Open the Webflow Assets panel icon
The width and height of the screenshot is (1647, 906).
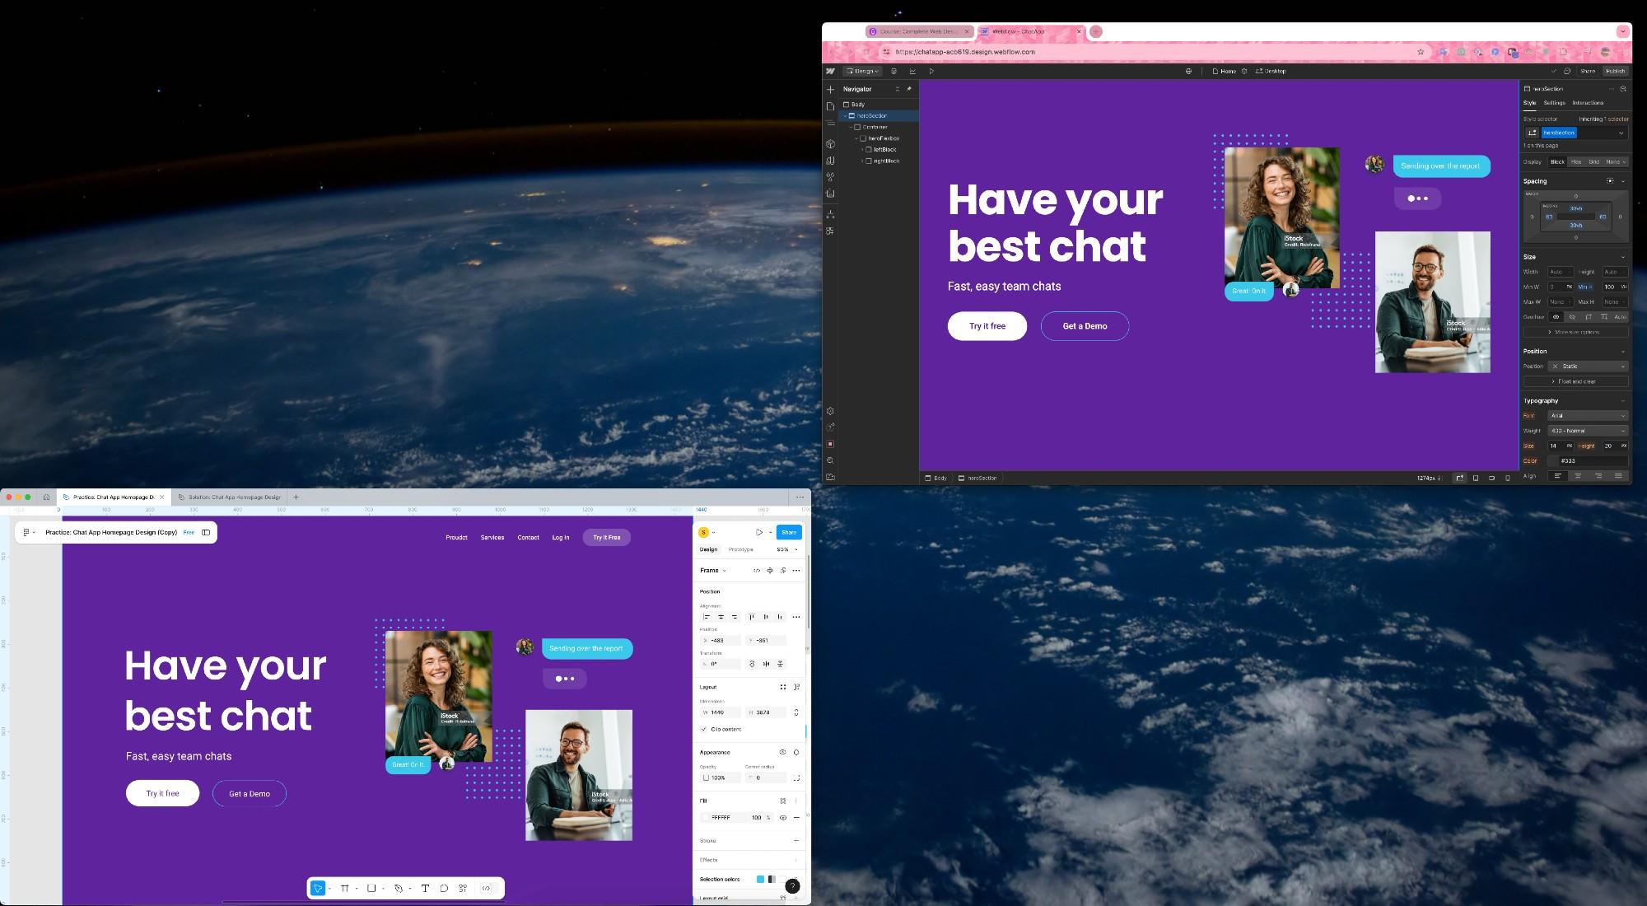(x=830, y=194)
